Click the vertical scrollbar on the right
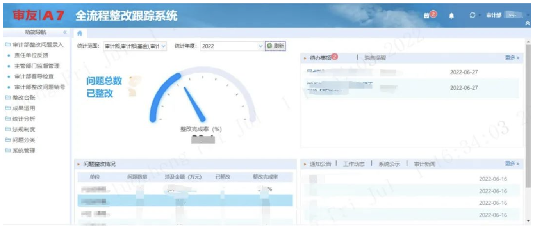This screenshot has width=535, height=231. (x=528, y=117)
